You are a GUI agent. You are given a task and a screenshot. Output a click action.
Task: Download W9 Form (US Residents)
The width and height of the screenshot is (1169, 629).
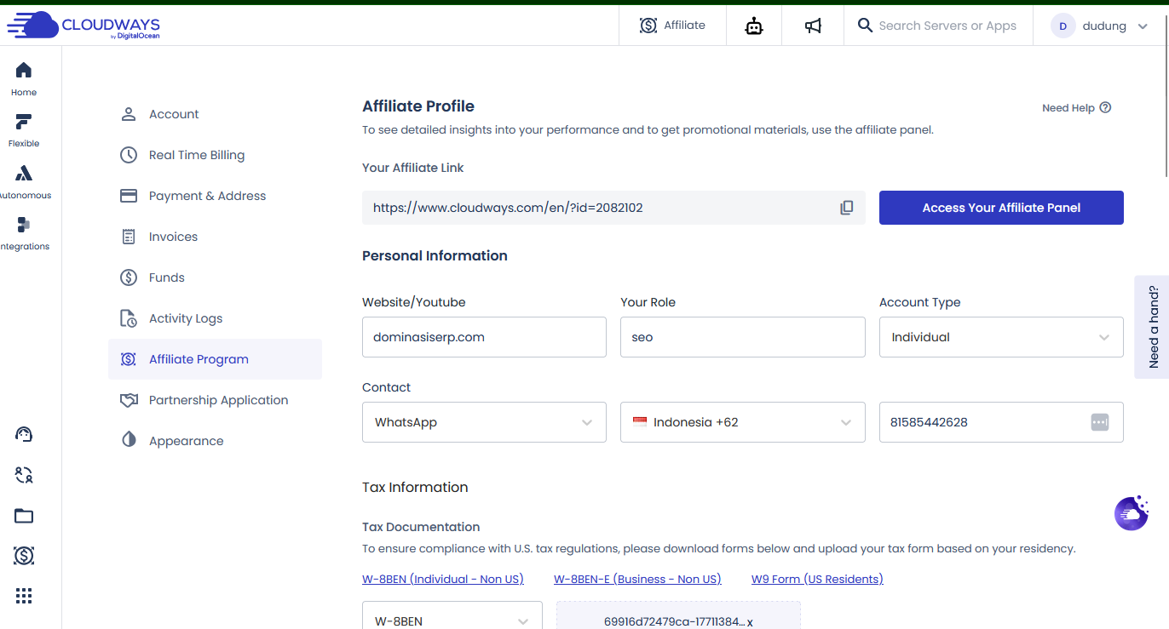[x=817, y=579]
